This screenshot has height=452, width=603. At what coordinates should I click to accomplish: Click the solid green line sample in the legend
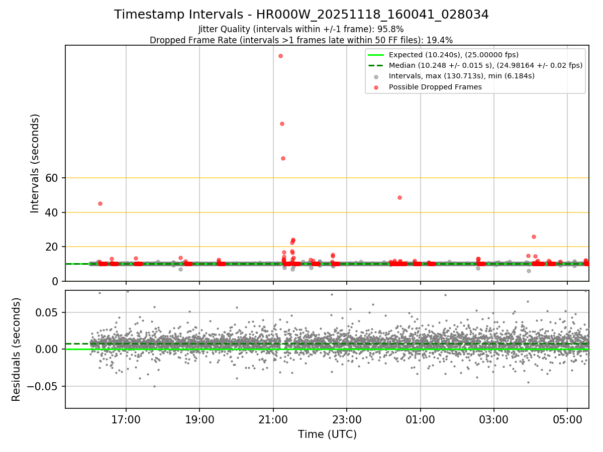click(376, 55)
